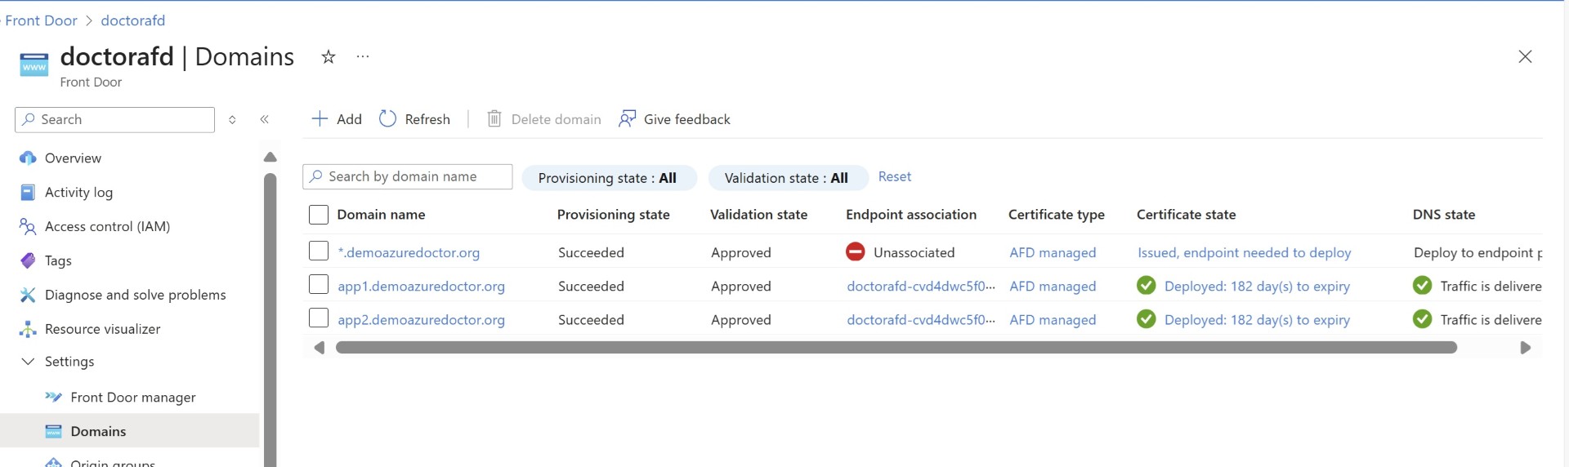Click green check beside app1 DNS state
The image size is (1569, 467).
click(x=1423, y=285)
